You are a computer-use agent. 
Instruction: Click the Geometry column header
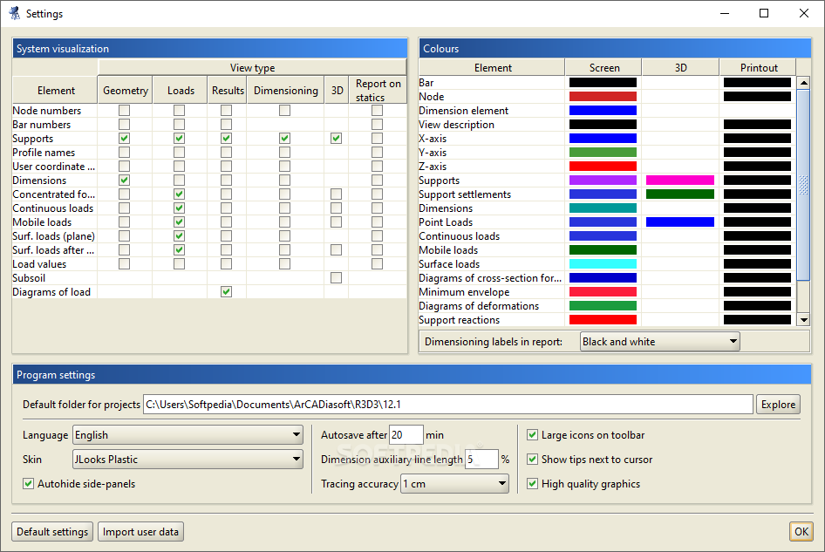tap(126, 90)
